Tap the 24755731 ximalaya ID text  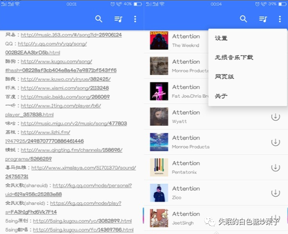click(17, 176)
